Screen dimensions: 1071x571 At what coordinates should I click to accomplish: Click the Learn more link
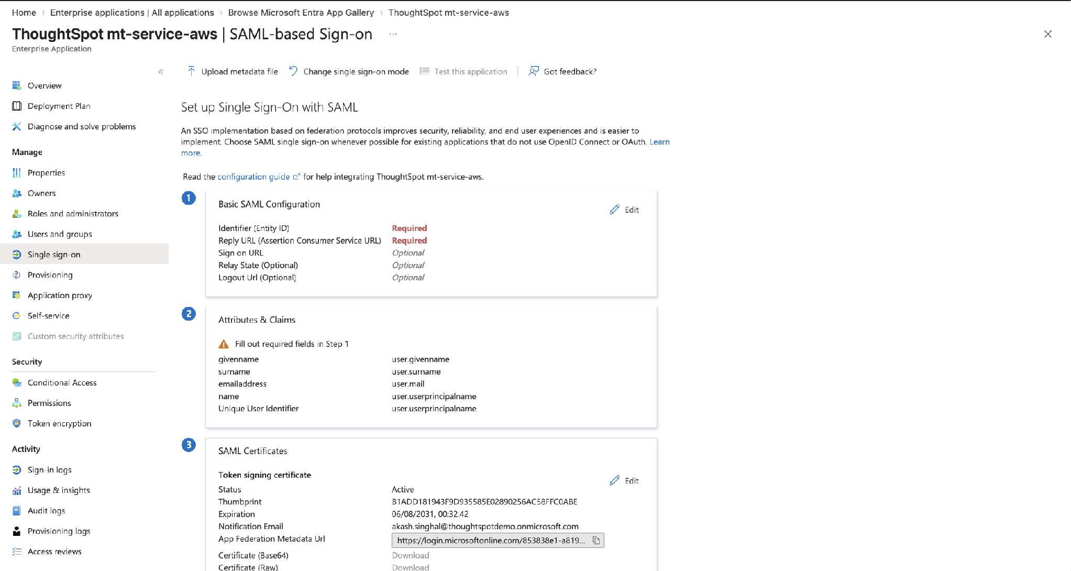pyautogui.click(x=659, y=141)
